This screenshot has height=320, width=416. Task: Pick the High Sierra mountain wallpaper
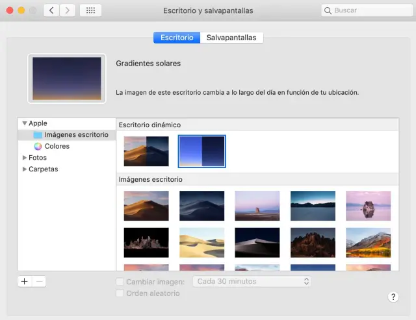368,242
